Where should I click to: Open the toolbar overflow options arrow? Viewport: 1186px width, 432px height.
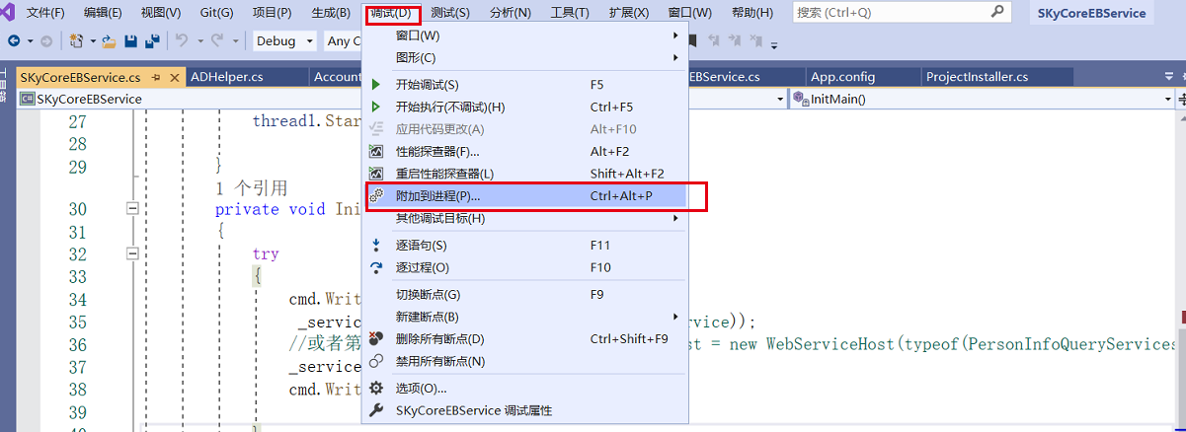tap(774, 44)
